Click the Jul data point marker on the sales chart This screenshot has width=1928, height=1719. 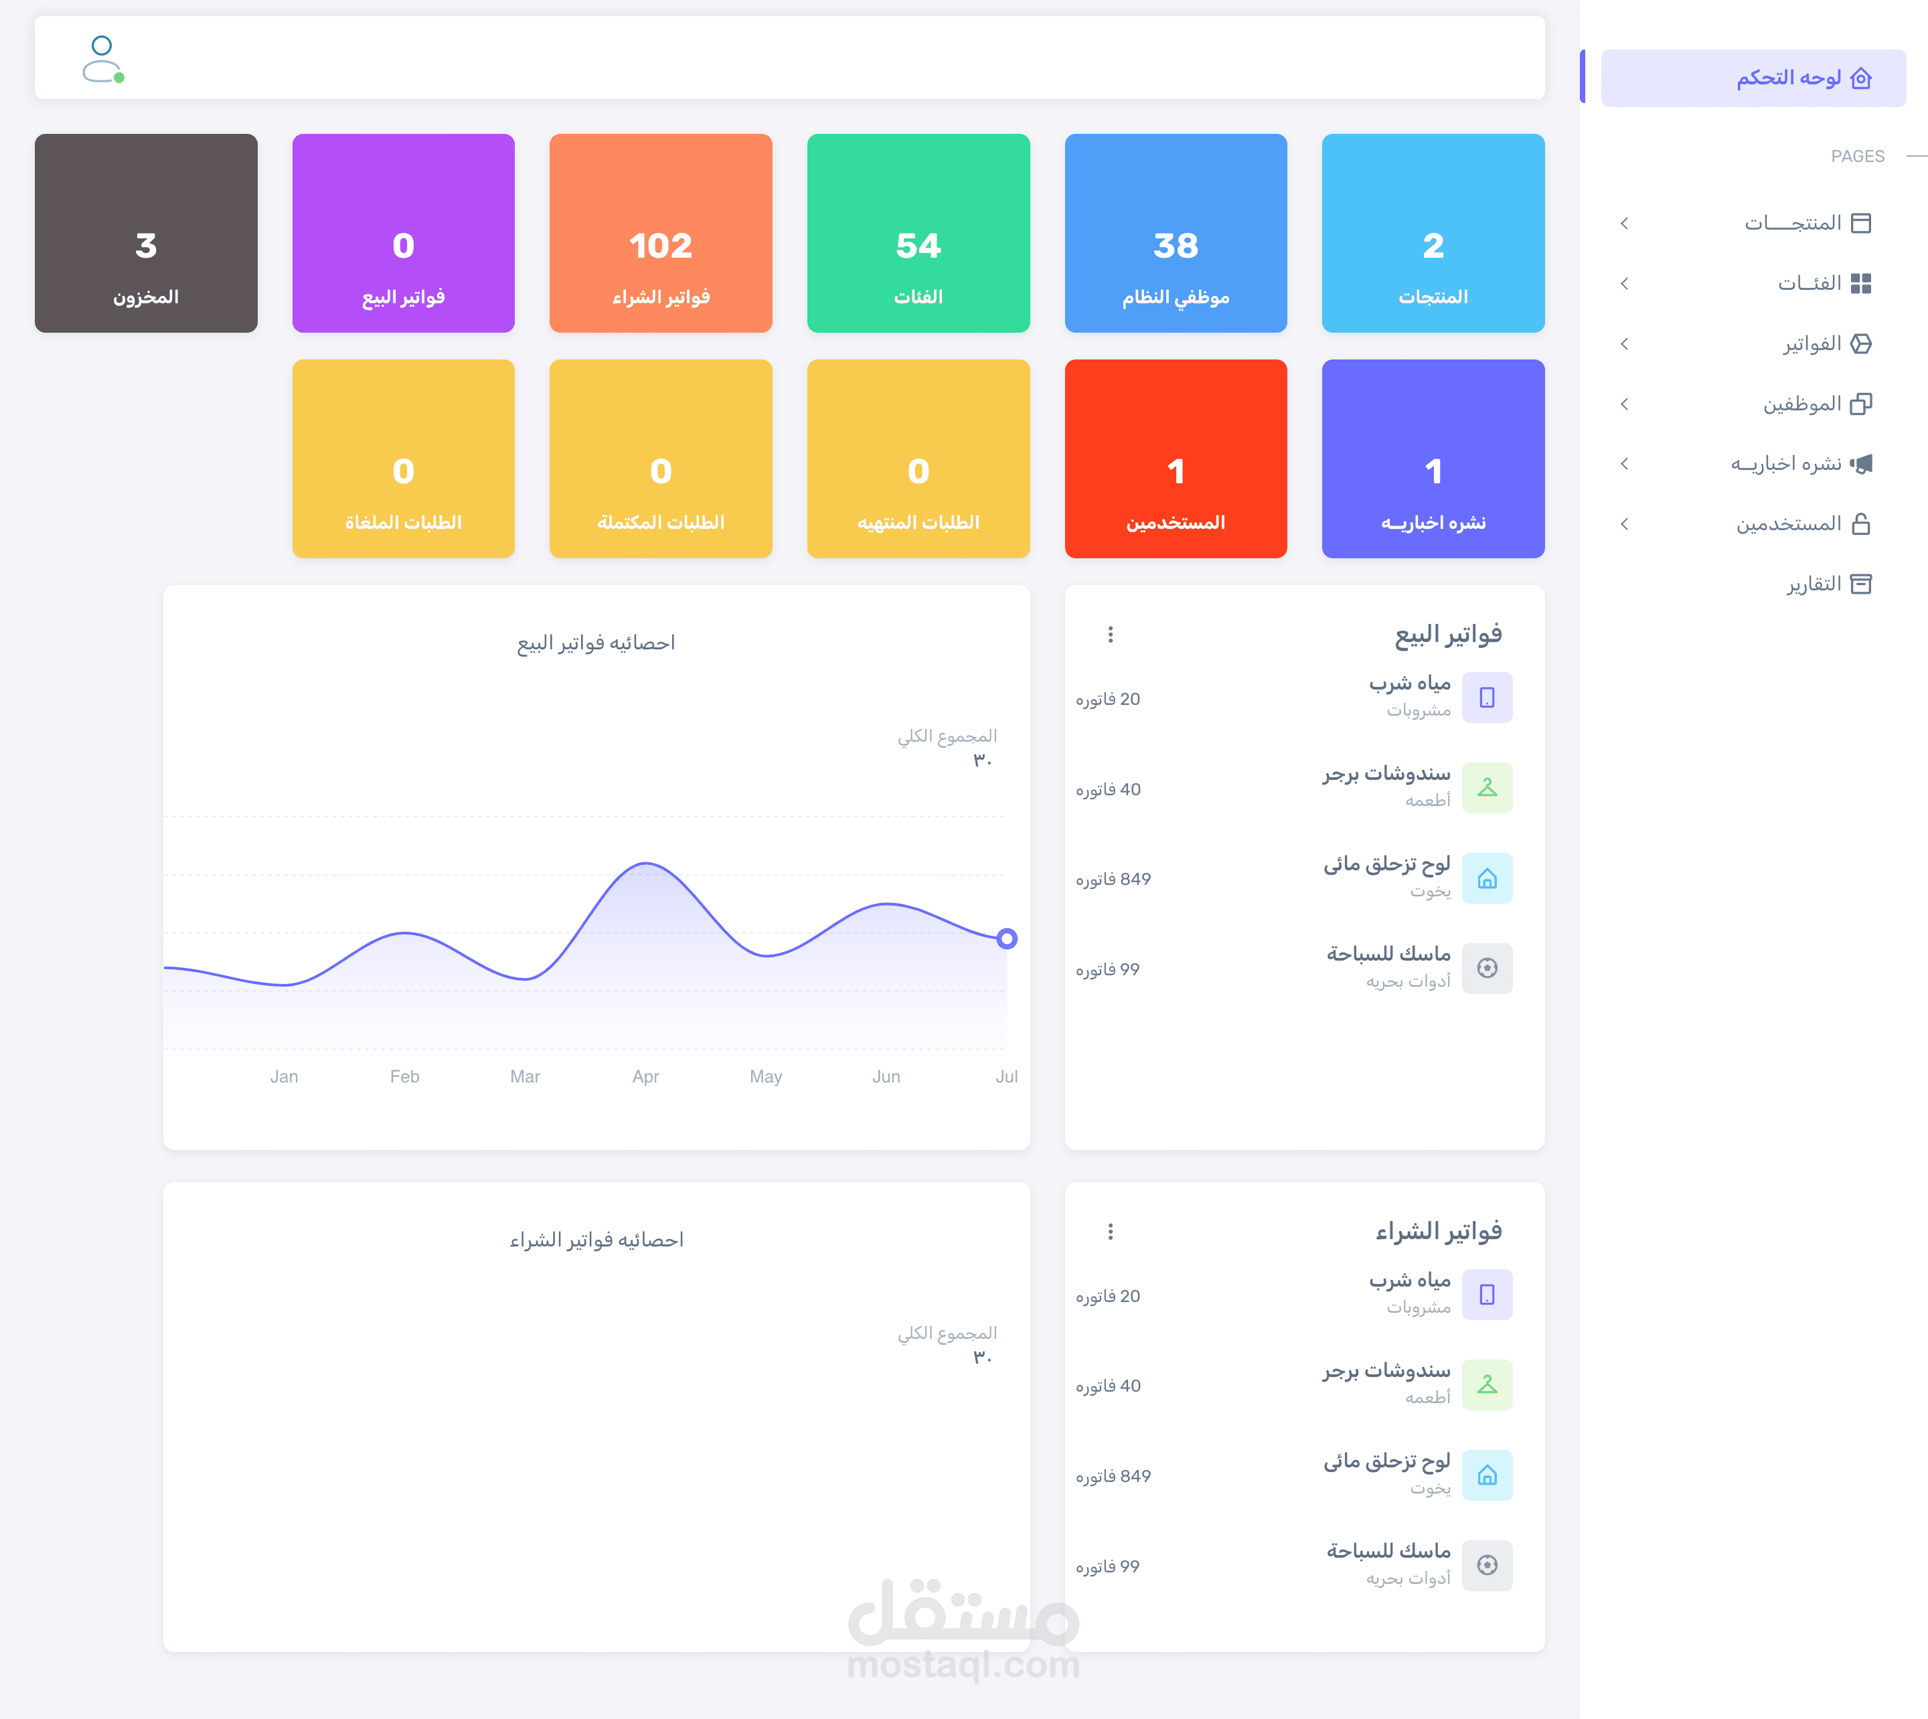click(x=1006, y=939)
